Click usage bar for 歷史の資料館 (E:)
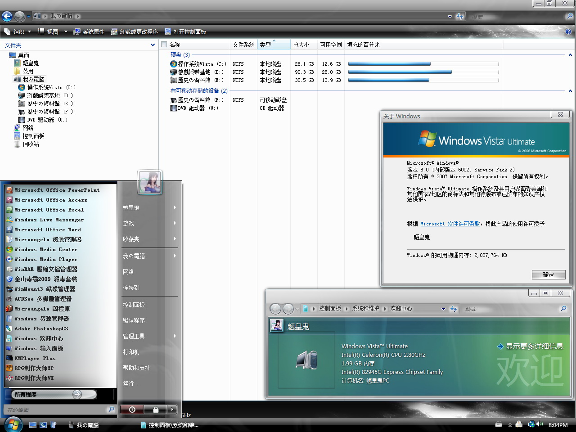Image resolution: width=576 pixels, height=432 pixels. click(423, 80)
